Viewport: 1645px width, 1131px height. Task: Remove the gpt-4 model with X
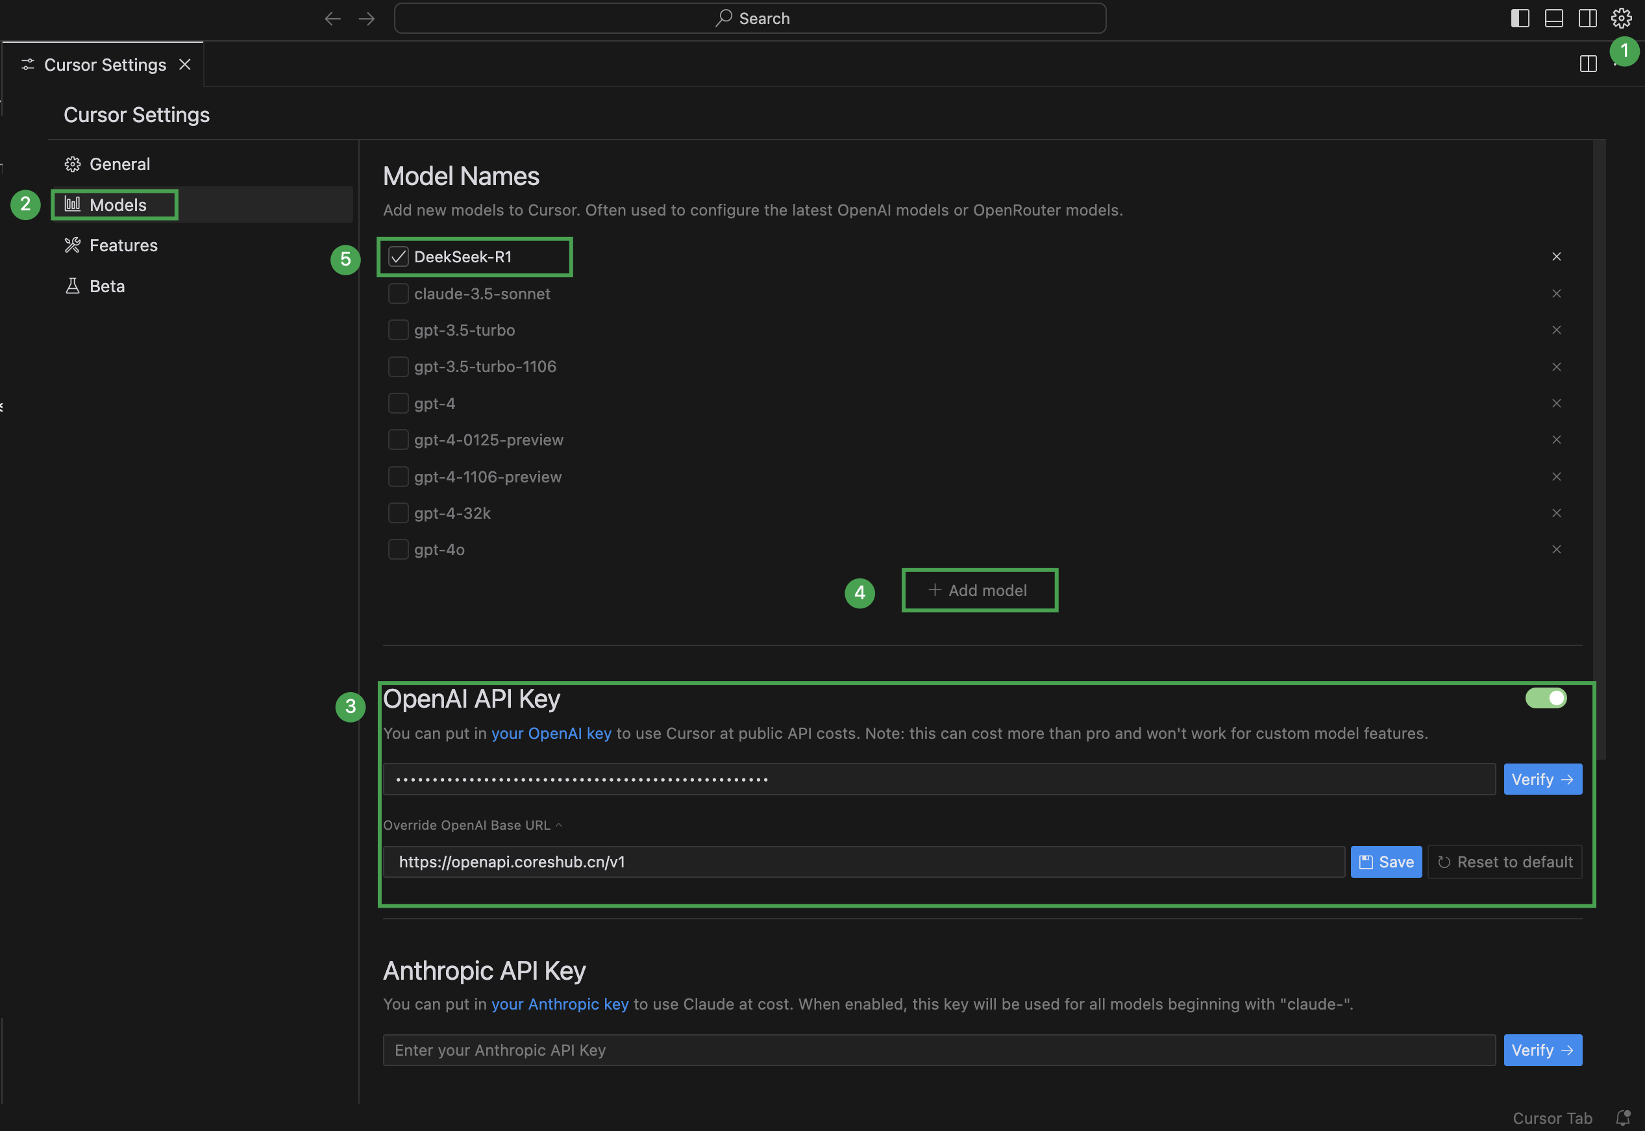tap(1555, 403)
